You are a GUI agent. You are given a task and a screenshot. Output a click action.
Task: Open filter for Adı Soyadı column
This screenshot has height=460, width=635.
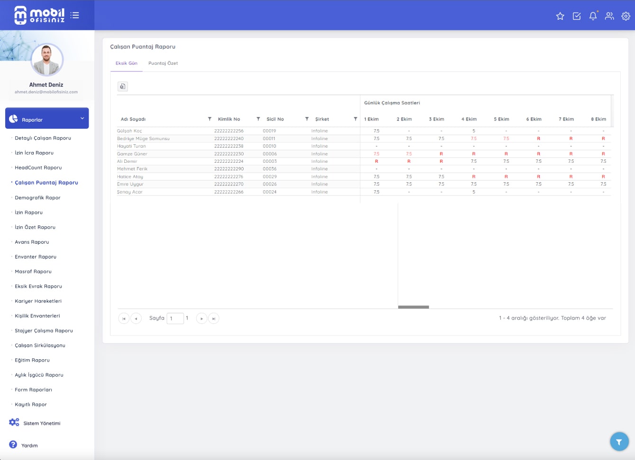pos(209,119)
